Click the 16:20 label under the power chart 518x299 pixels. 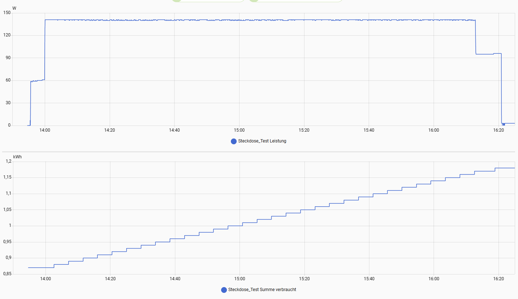click(498, 130)
